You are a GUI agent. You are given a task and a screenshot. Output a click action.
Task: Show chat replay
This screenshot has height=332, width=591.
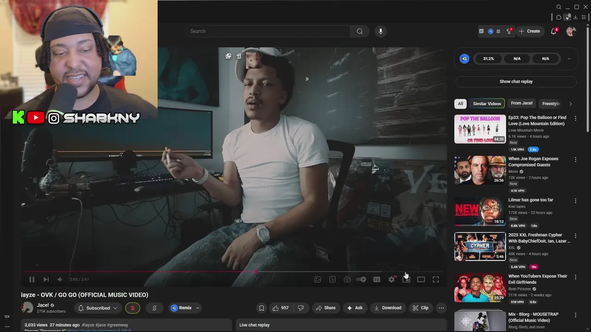(x=516, y=82)
